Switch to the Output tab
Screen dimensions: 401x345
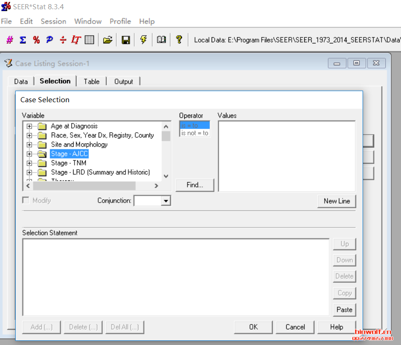124,81
